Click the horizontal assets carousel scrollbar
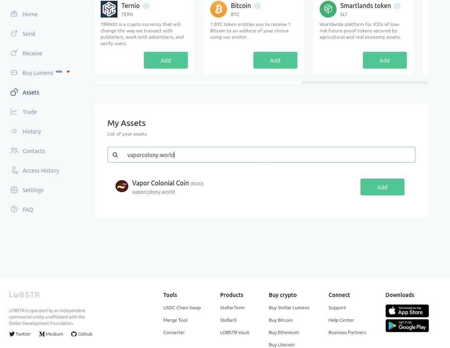The width and height of the screenshot is (450, 348). [x=261, y=82]
